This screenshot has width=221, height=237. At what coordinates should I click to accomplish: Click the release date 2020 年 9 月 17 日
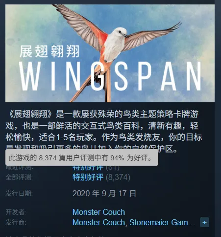tap(104, 193)
